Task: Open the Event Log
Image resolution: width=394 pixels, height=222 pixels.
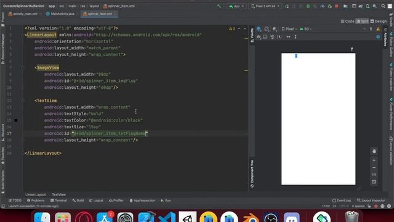Action: [341, 200]
